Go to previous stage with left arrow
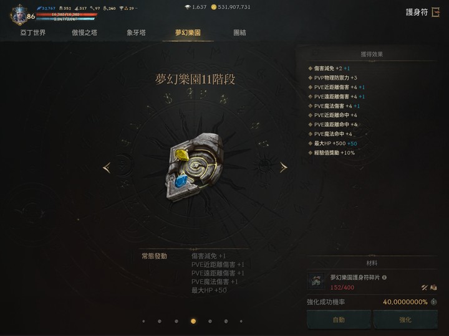Screen dimensions: 449x336 pos(107,167)
